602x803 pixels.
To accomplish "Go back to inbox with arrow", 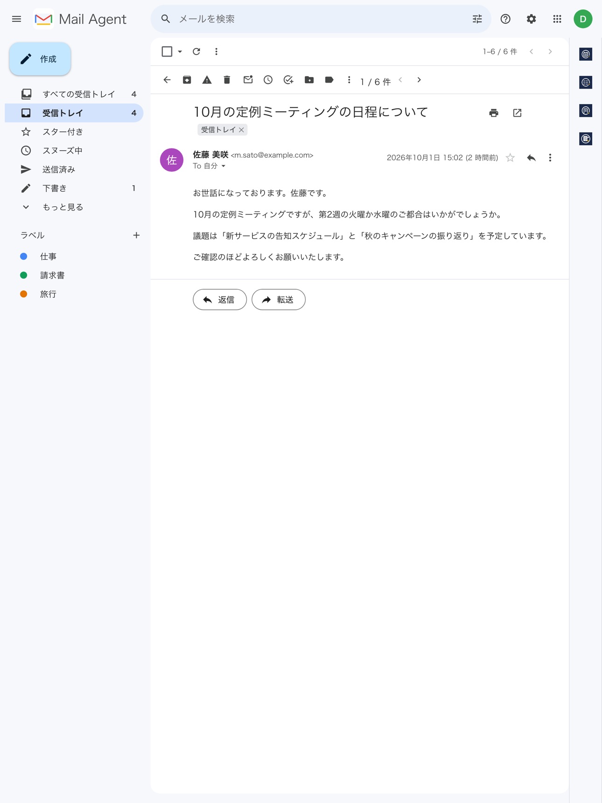I will (x=167, y=80).
